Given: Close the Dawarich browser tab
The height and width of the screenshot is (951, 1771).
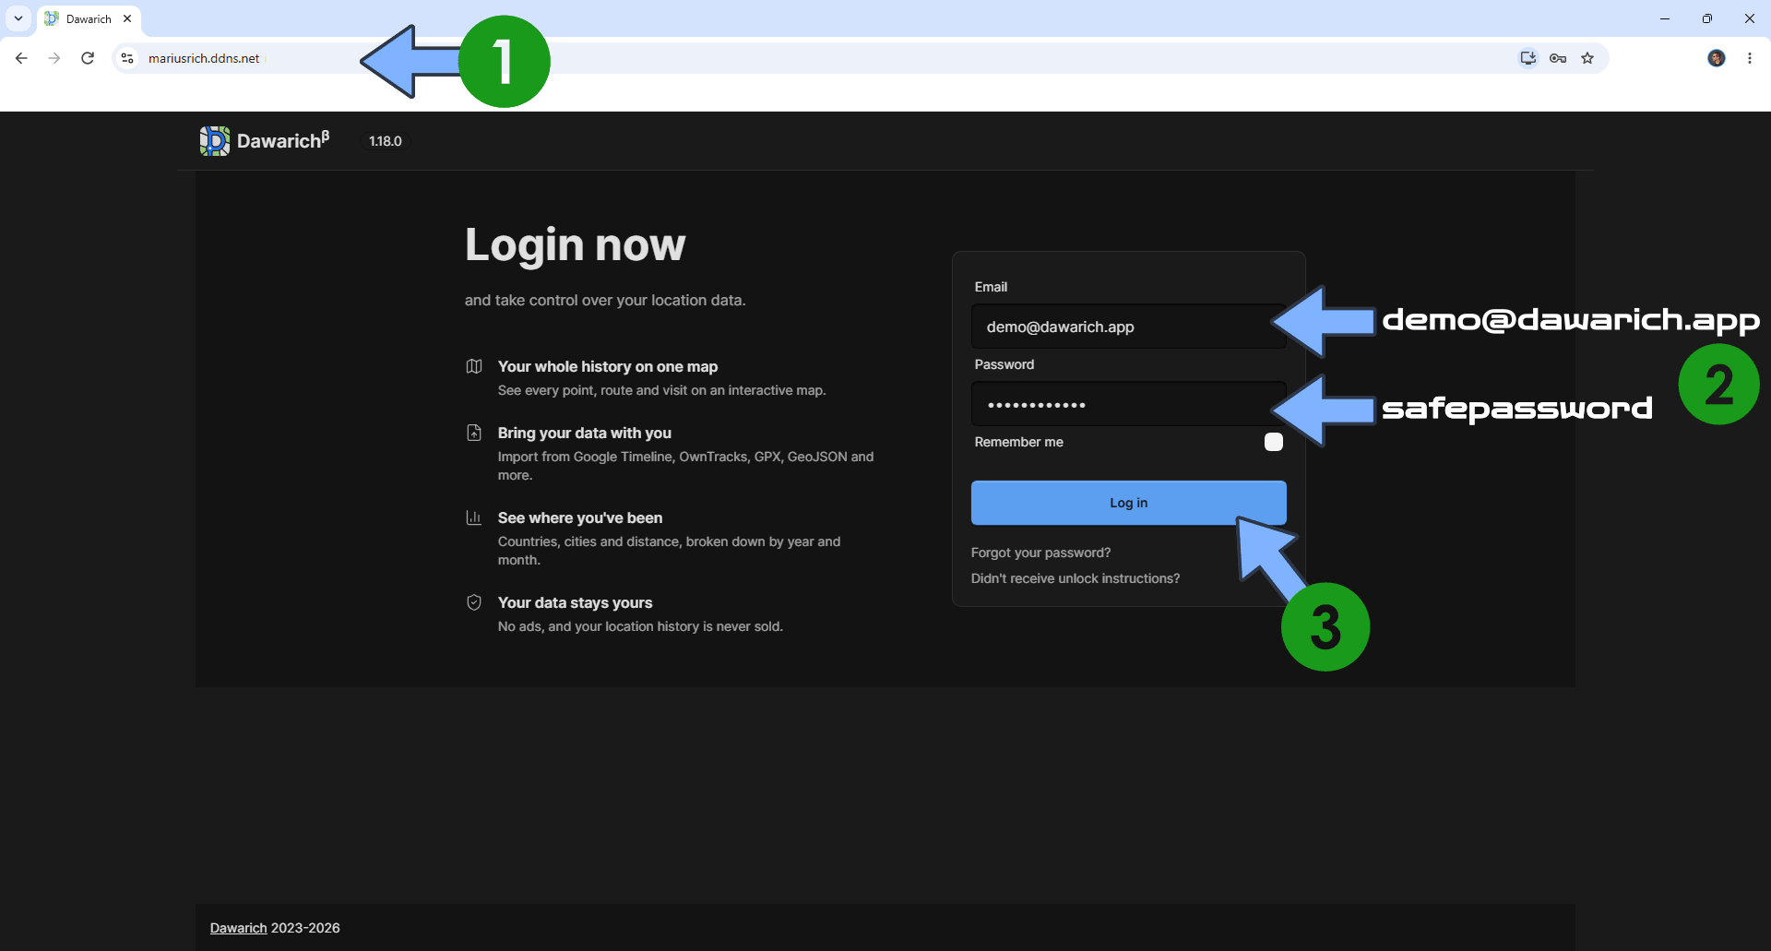Looking at the screenshot, I should pos(127,18).
